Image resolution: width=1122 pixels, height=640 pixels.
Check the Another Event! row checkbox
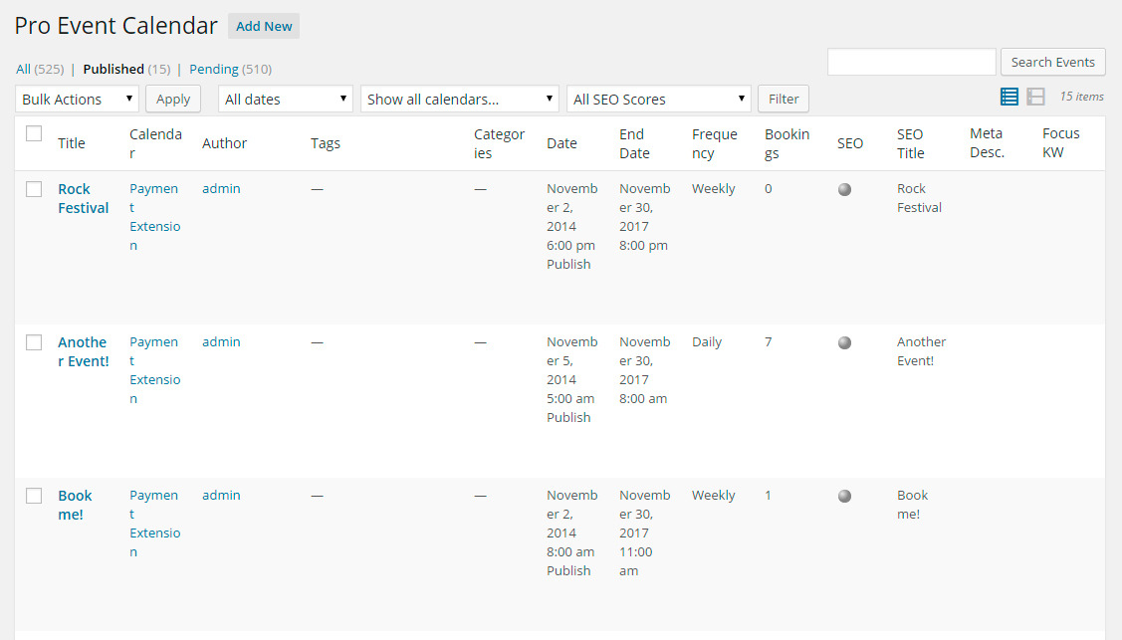pos(34,341)
